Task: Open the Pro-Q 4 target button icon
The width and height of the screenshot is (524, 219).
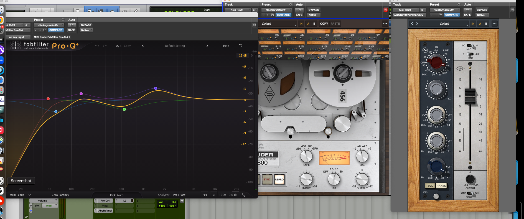Action: 255,25
